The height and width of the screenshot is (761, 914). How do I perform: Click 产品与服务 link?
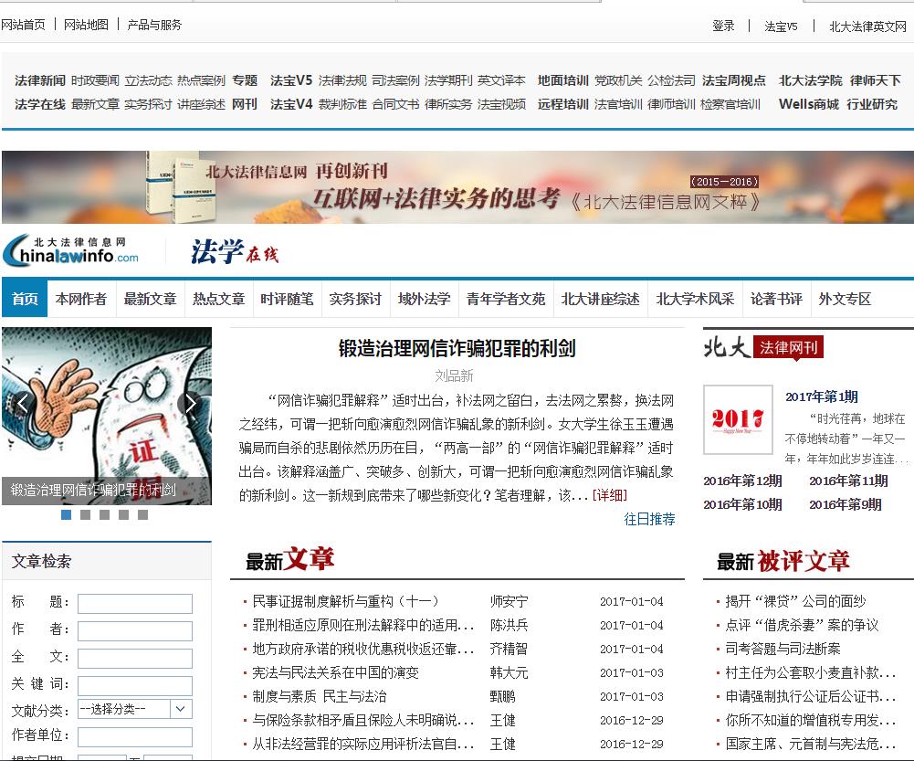click(154, 25)
